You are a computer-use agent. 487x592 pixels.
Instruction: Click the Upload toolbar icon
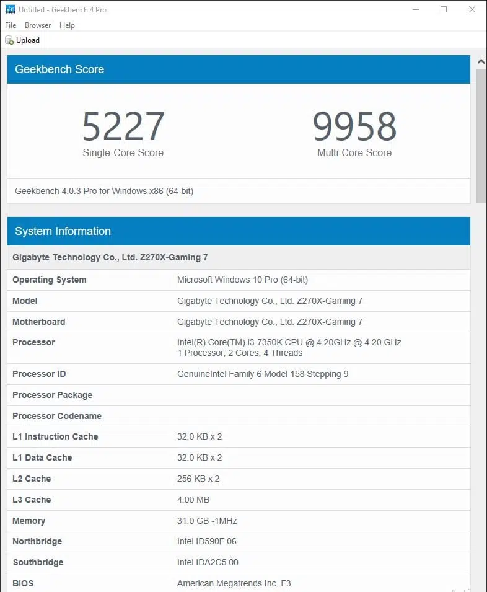(9, 40)
